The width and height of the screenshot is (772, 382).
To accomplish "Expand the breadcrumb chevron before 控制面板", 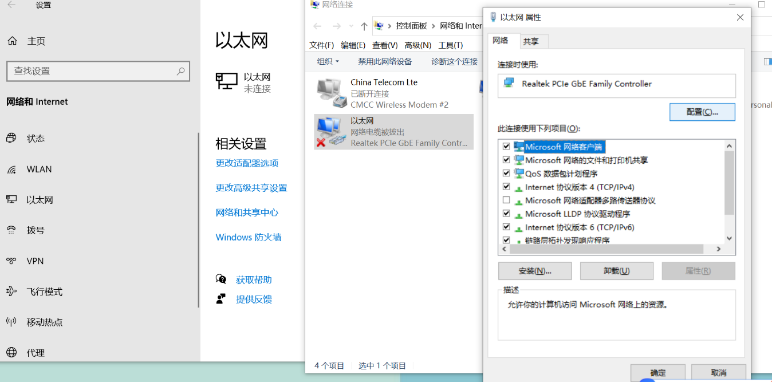I will [x=390, y=26].
